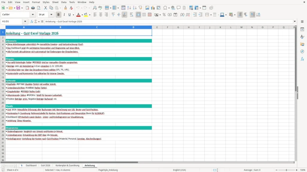The height and width of the screenshot is (172, 307).
Task: Open conditional formatting dropdown arrow
Action: point(235,15)
